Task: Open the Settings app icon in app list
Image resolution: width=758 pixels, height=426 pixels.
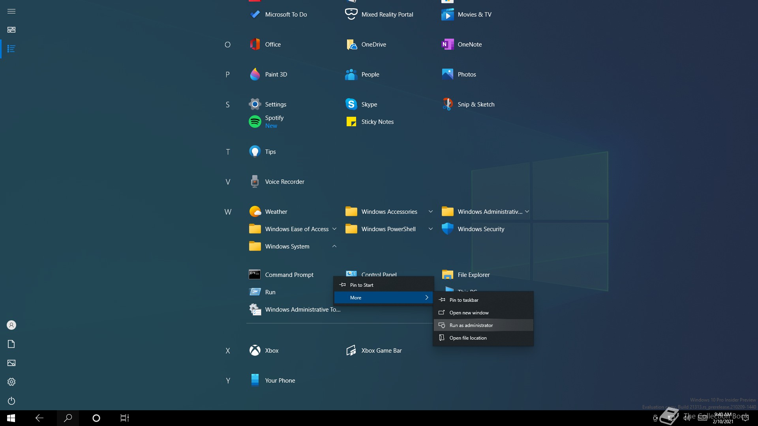Action: (255, 105)
